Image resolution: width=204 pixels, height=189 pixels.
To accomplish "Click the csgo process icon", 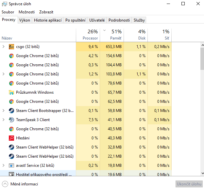I will click(x=11, y=47).
